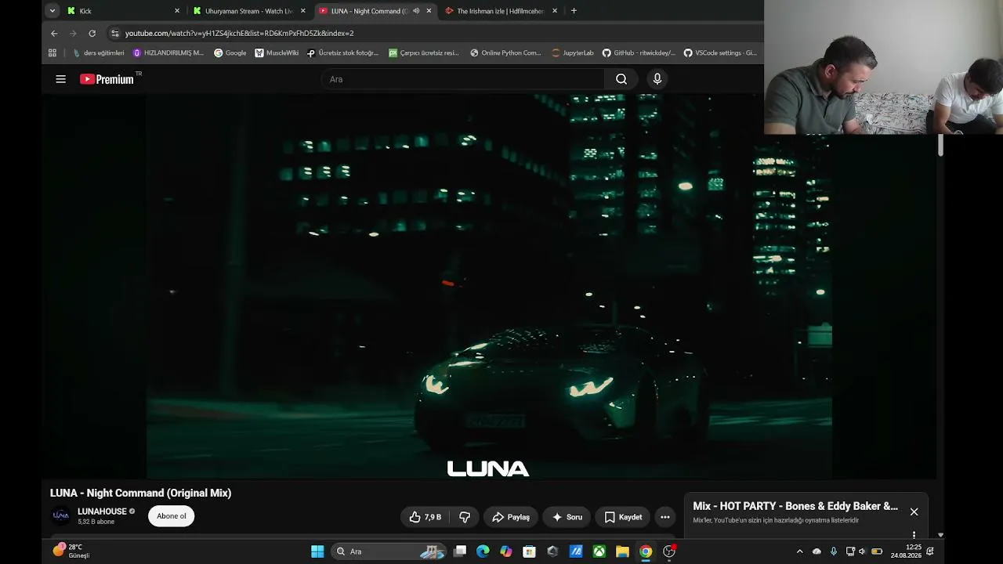The width and height of the screenshot is (1003, 564).
Task: Open more actions three-dot menu
Action: 665,517
